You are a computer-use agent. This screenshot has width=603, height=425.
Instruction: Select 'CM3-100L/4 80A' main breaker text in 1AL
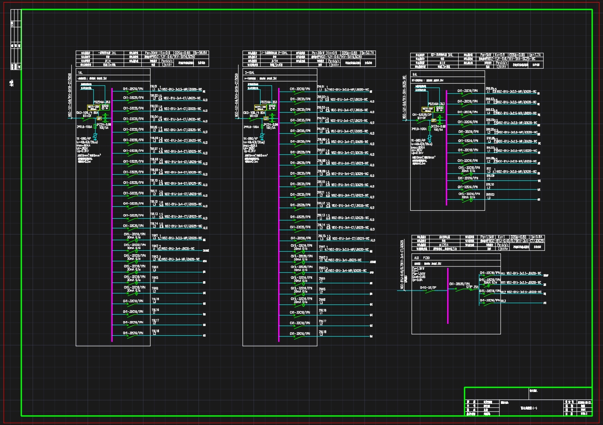(87, 113)
